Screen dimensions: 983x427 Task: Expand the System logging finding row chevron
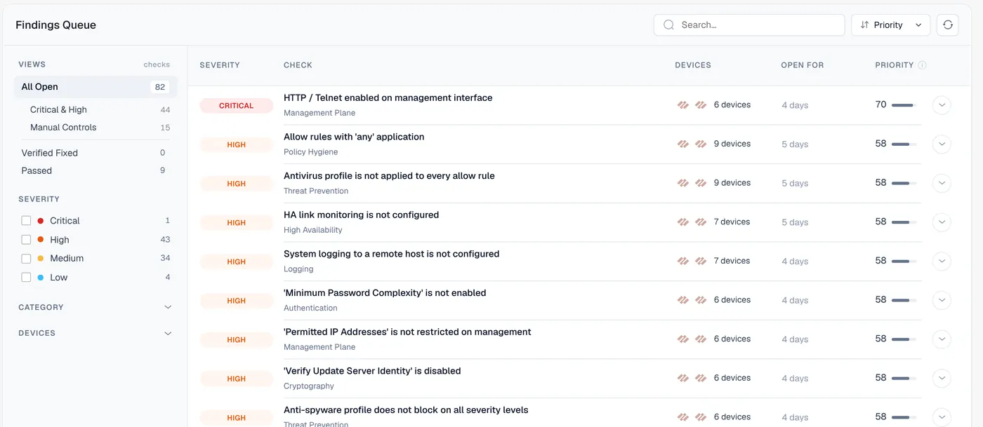click(942, 261)
